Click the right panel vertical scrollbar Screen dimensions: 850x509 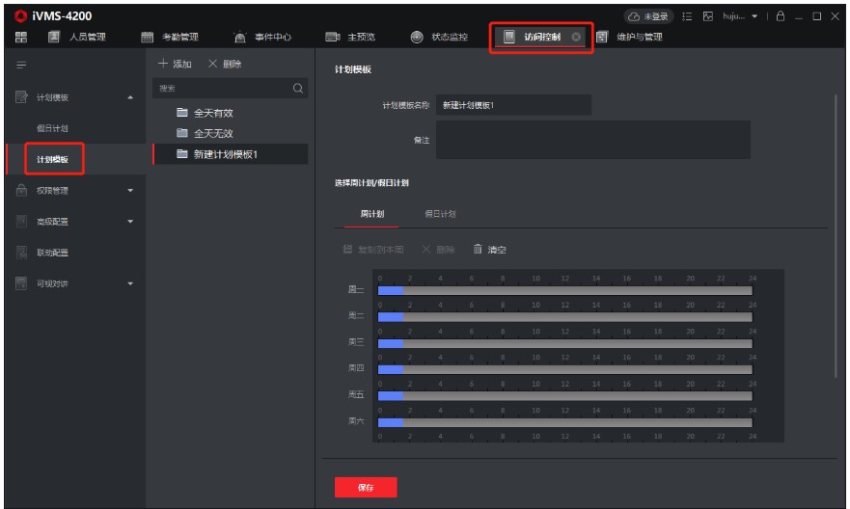pyautogui.click(x=836, y=236)
